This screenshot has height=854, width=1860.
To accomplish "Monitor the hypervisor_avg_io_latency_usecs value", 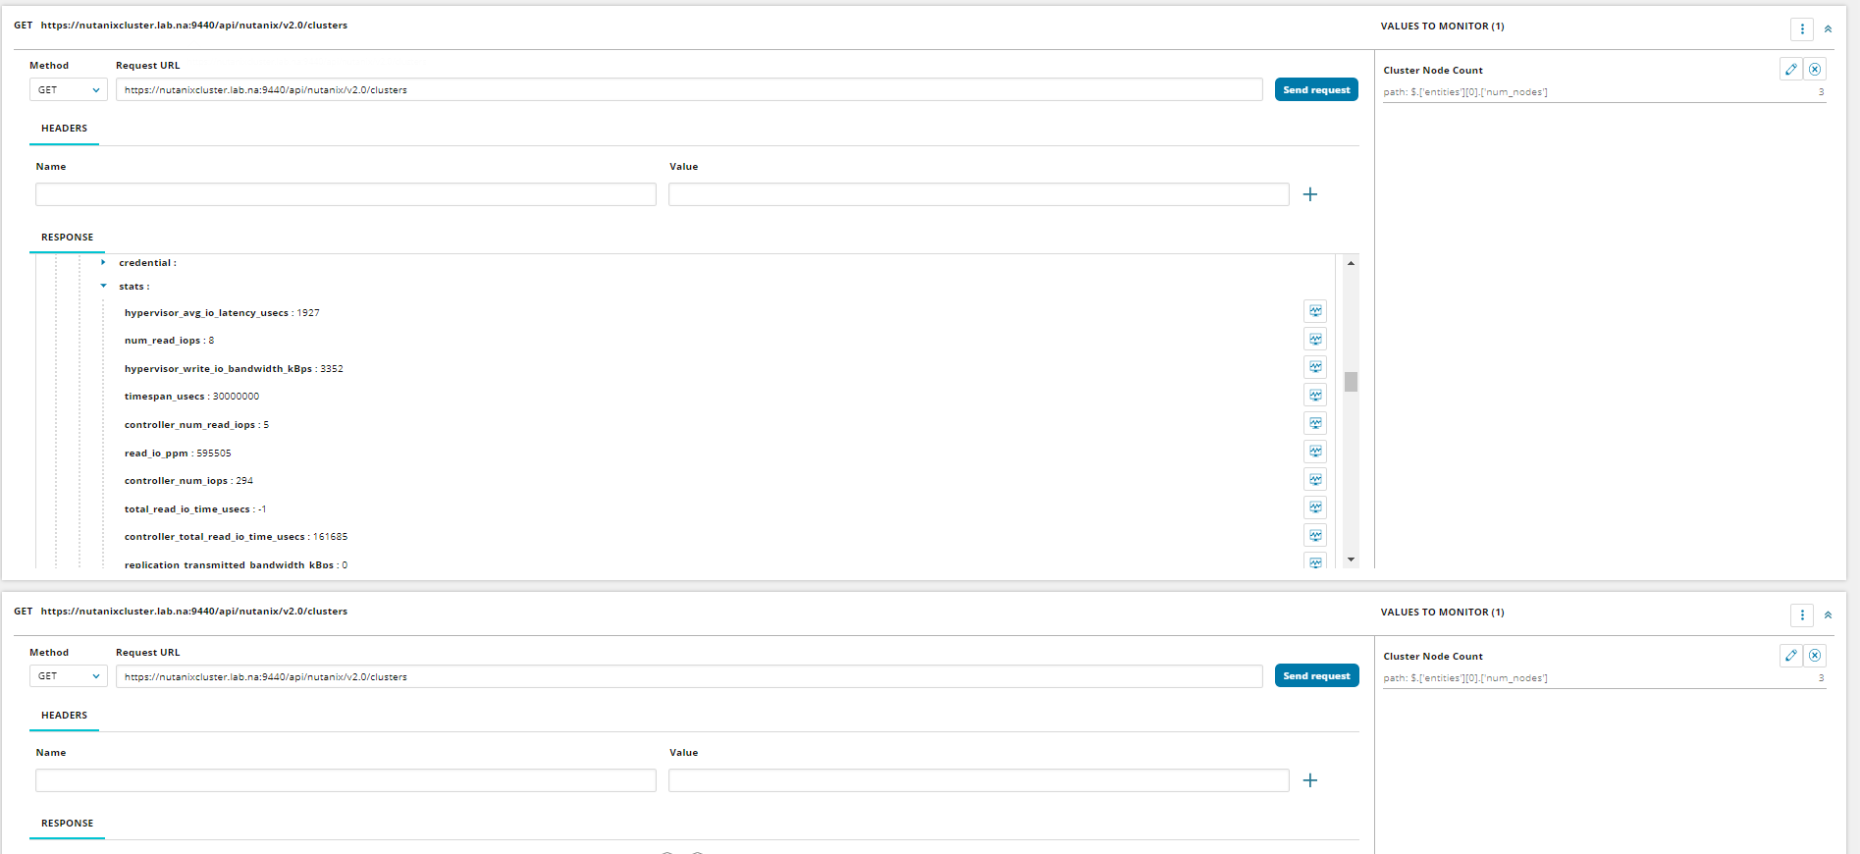I will 1315,311.
